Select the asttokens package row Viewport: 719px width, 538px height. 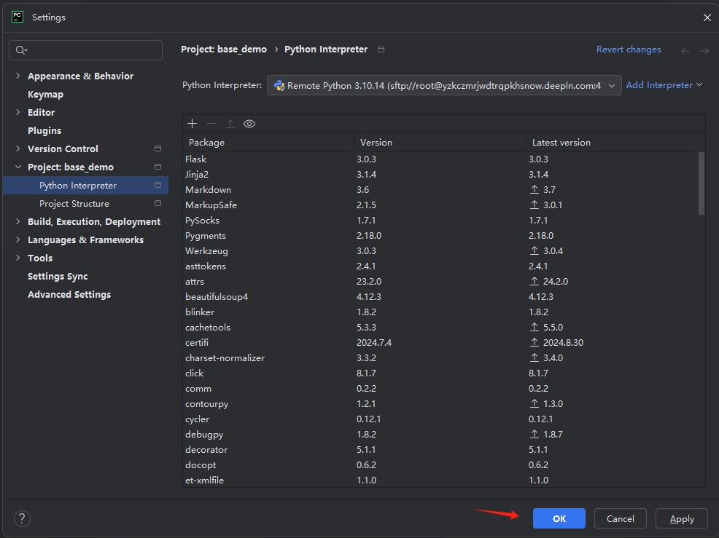click(440, 266)
